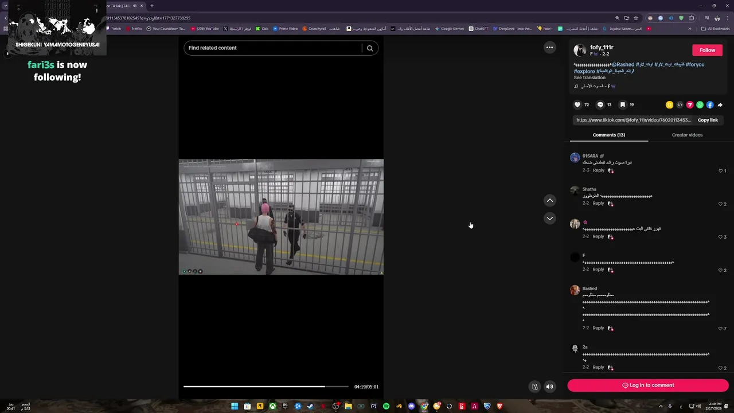The width and height of the screenshot is (734, 413).
Task: Open the @Rashed mention link
Action: (x=623, y=65)
